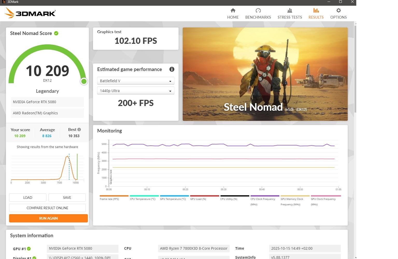Click the green status icon next to GPU #1
The height and width of the screenshot is (259, 398).
click(29, 249)
